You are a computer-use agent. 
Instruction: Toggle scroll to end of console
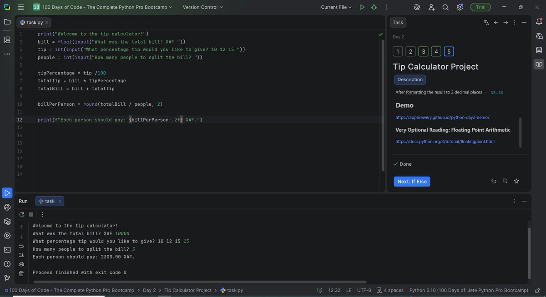pos(21,255)
